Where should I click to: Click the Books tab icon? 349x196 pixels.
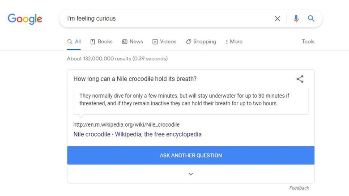click(x=93, y=42)
